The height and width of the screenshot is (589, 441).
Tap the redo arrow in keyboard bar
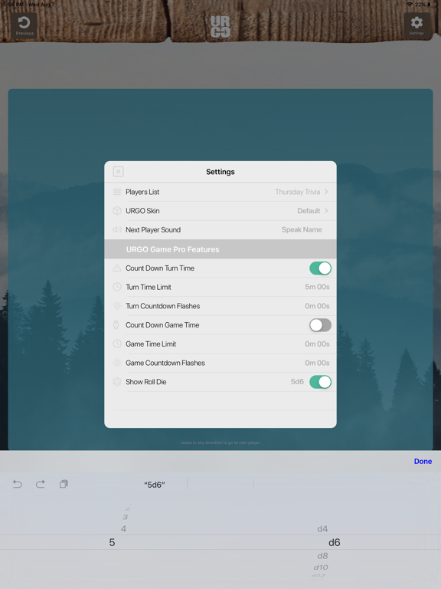tap(40, 484)
